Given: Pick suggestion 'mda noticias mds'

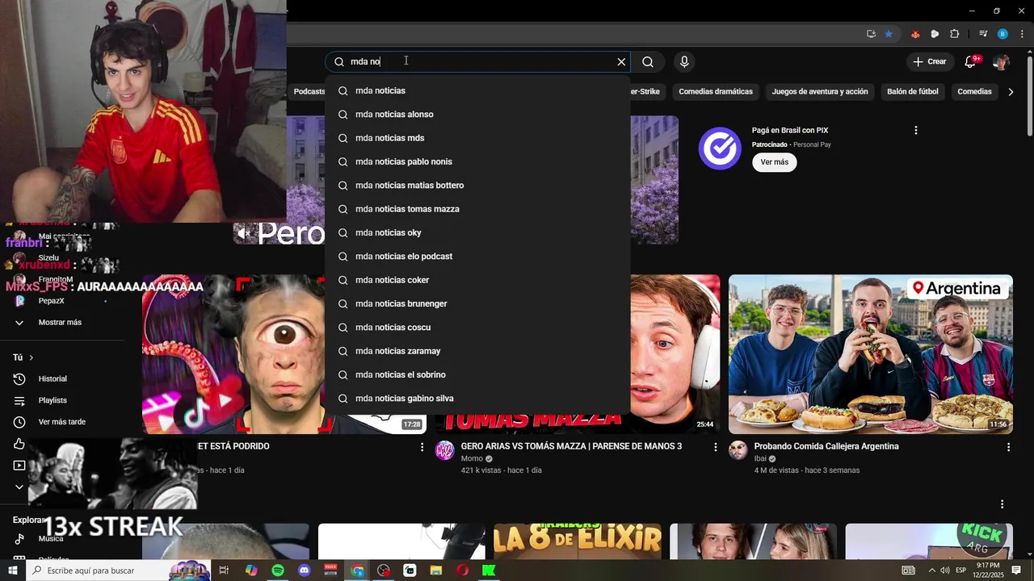Looking at the screenshot, I should [x=477, y=138].
